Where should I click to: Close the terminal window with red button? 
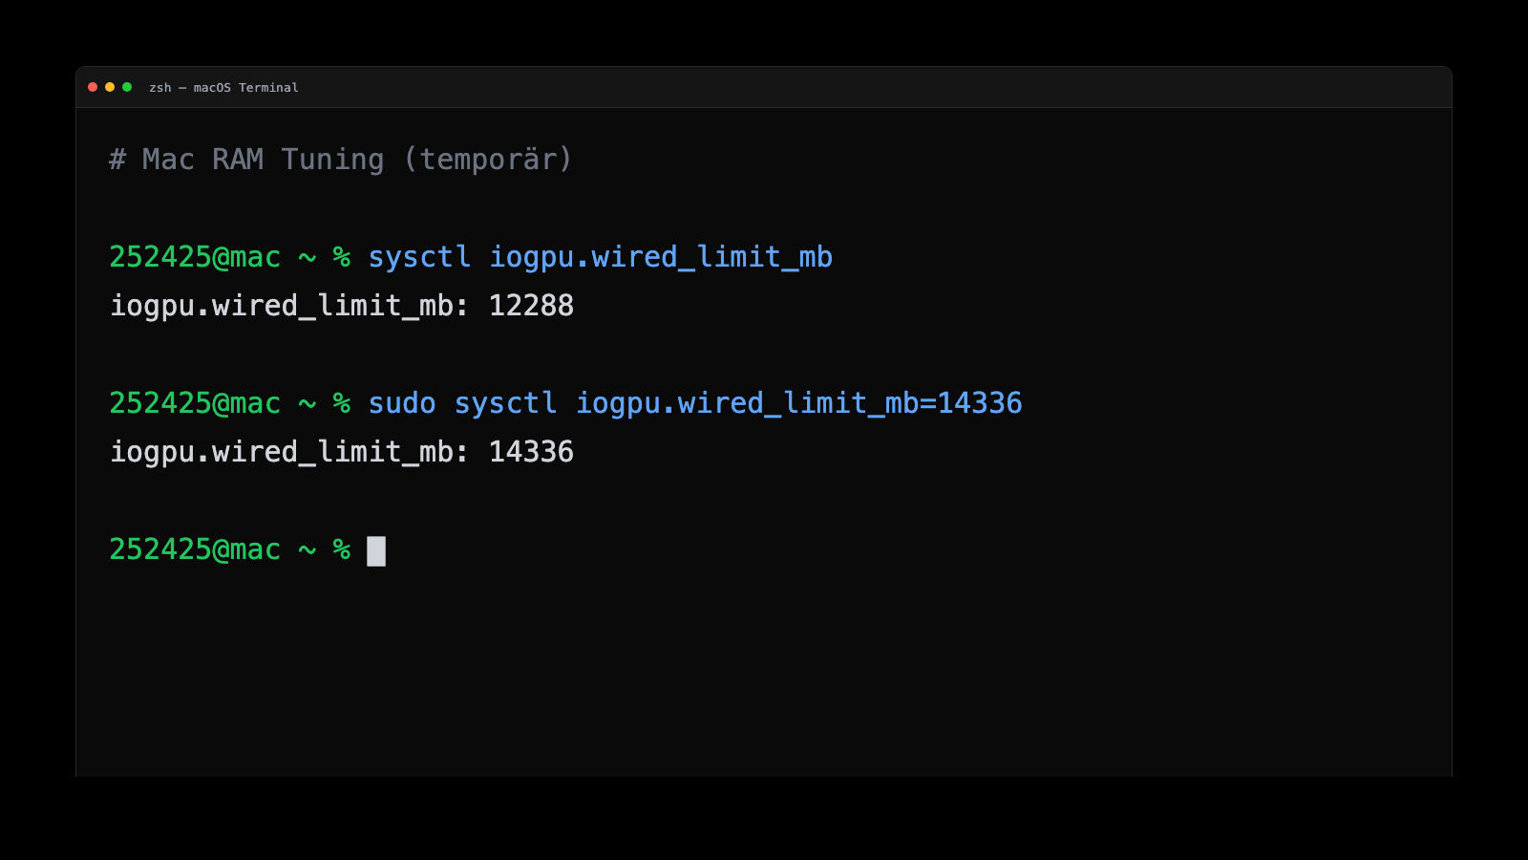tap(93, 87)
